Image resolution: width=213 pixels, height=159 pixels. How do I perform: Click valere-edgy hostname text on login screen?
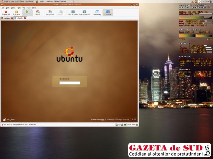pyautogui.click(x=98, y=120)
